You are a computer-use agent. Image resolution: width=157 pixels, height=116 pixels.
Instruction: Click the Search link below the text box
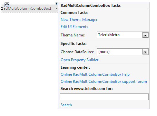(66, 105)
